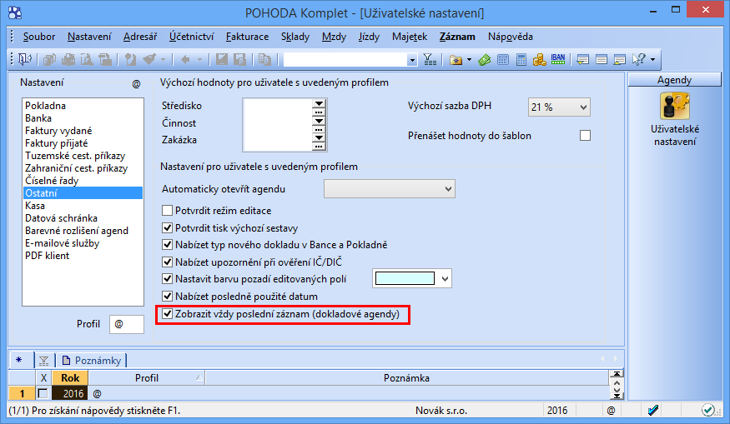Click ellipsis button beside Zakázka field

[319, 147]
